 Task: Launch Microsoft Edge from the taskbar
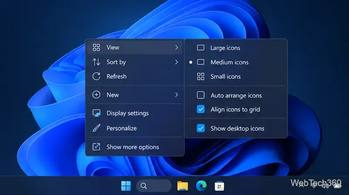[x=201, y=186]
